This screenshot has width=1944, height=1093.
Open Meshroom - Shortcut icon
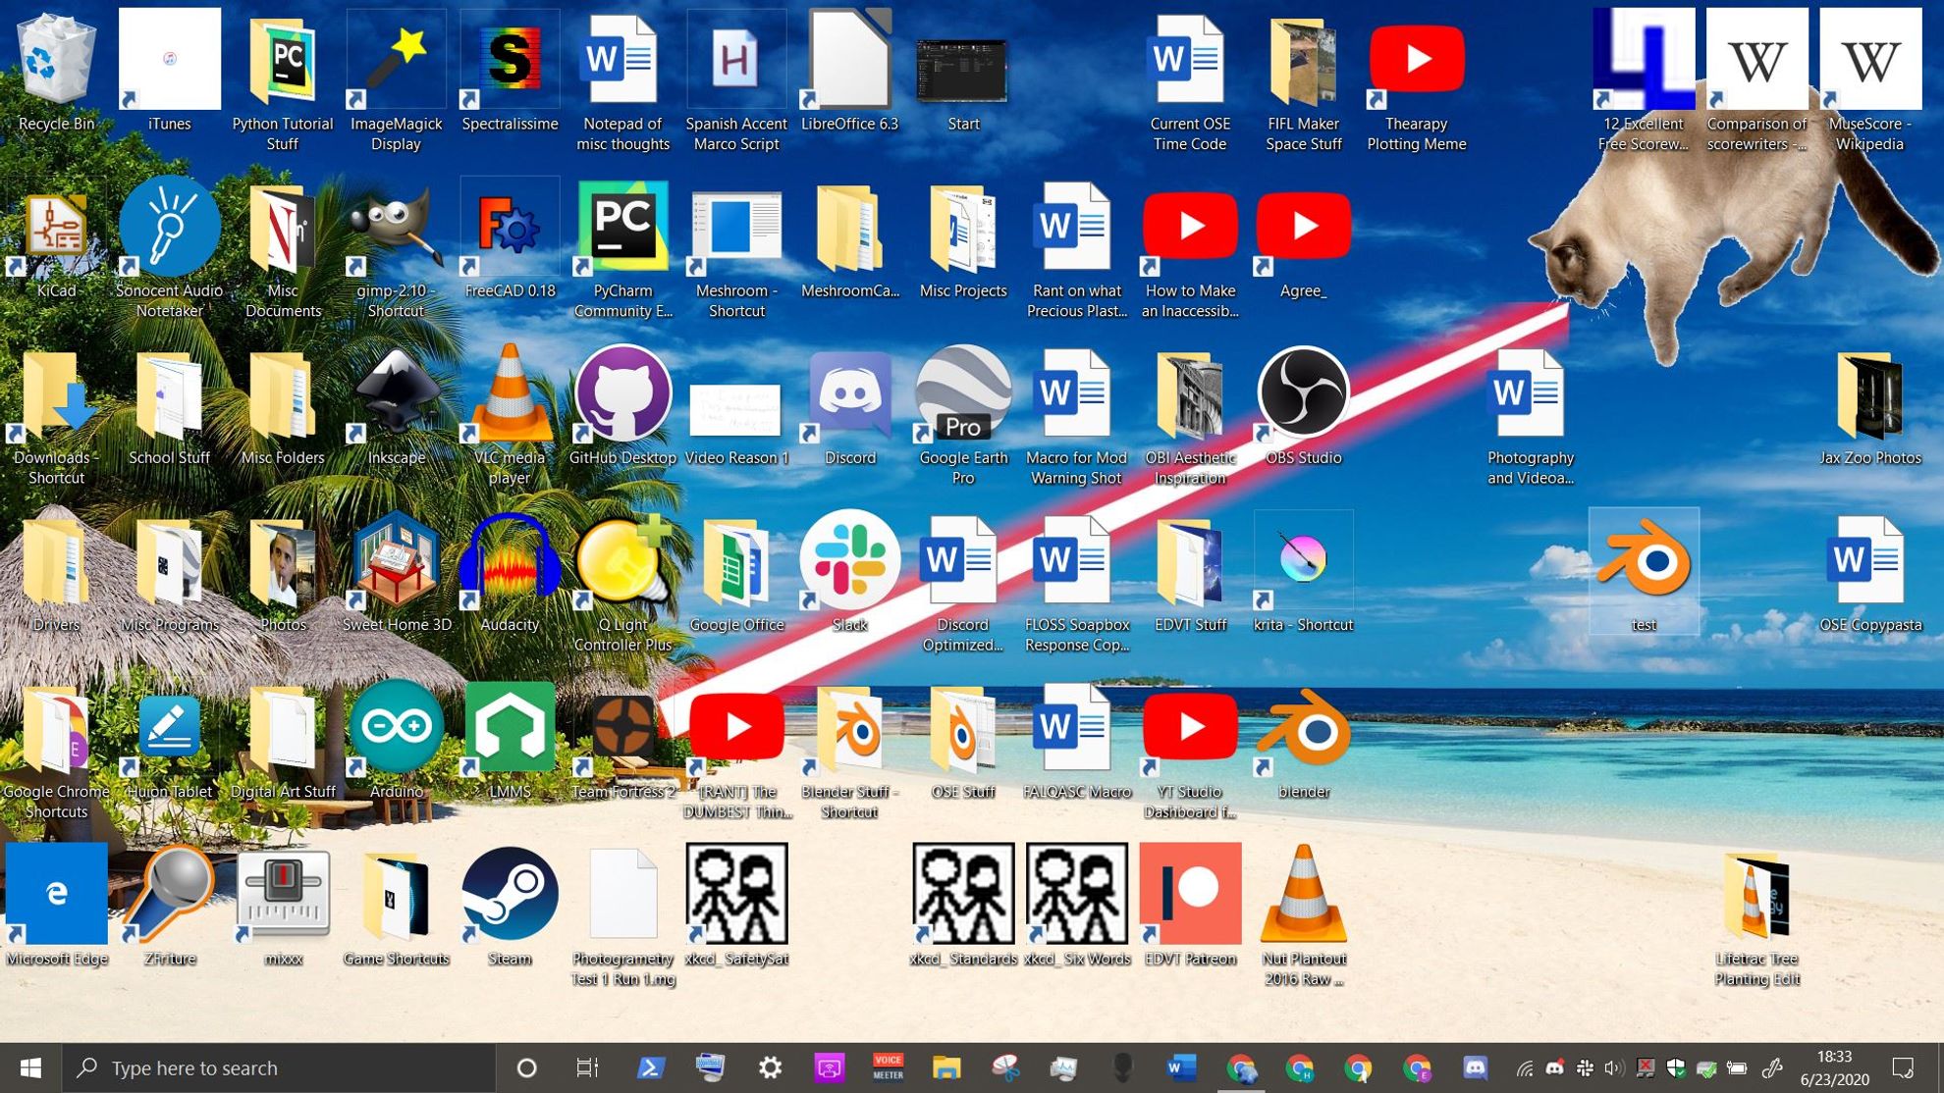tap(736, 228)
